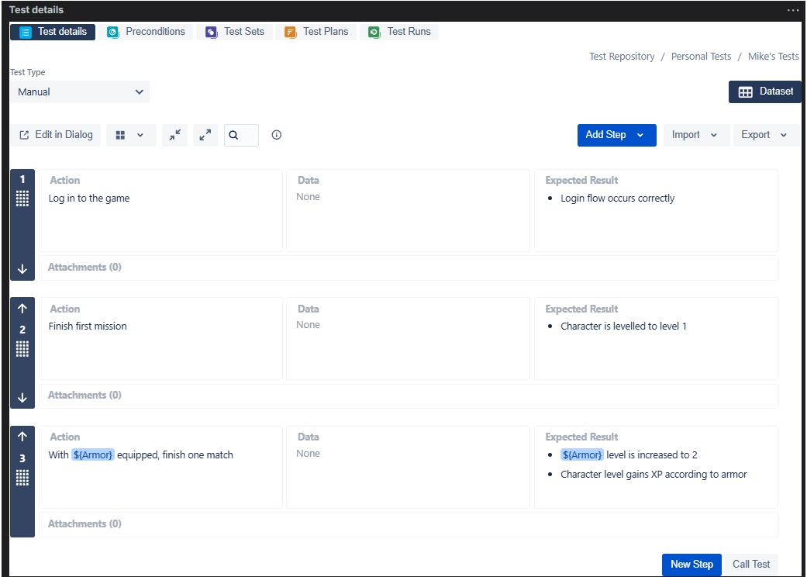
Task: Move step 2 up with arrow
Action: pos(22,309)
